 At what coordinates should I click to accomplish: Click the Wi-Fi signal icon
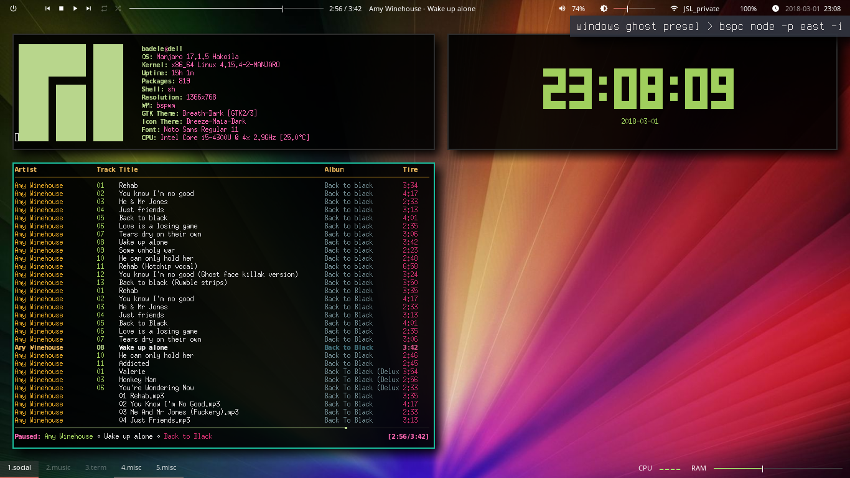pos(674,9)
